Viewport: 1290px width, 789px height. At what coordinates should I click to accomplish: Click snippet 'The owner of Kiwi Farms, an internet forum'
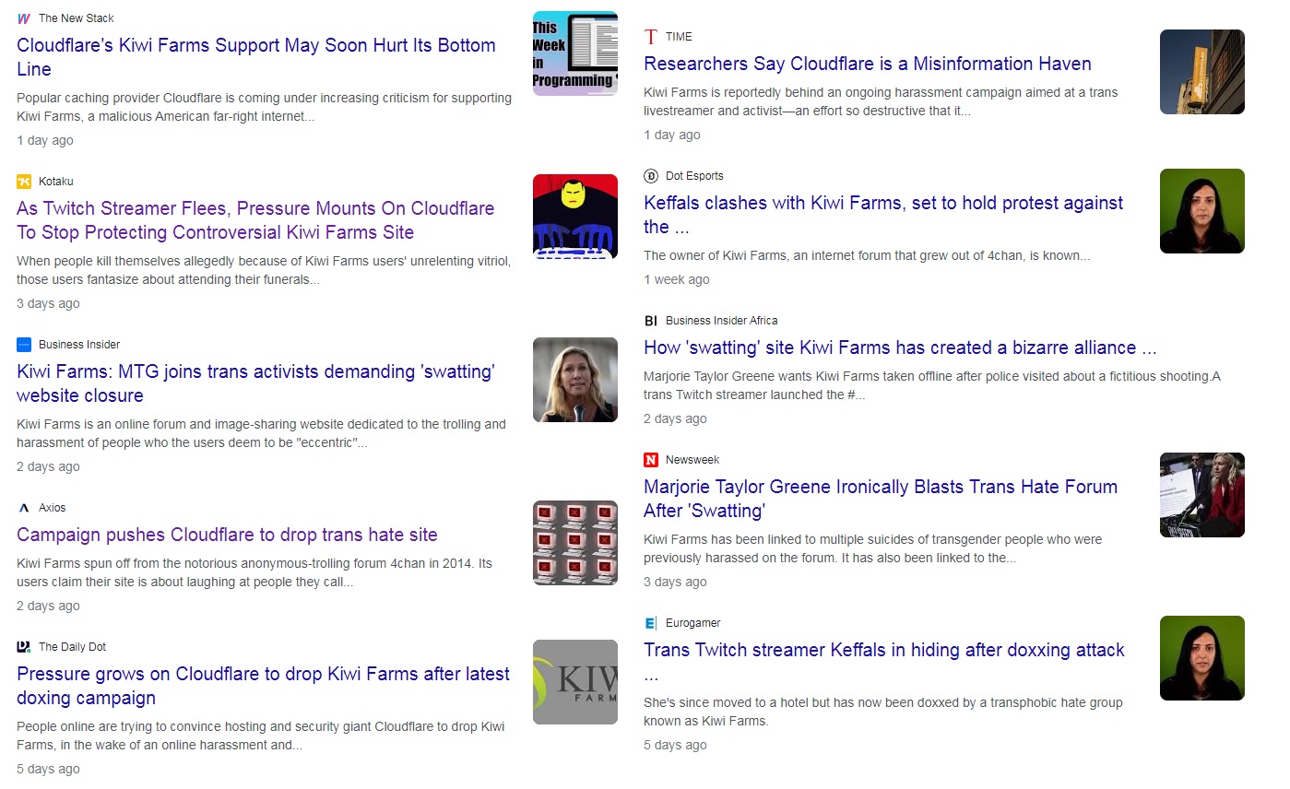[x=867, y=256]
